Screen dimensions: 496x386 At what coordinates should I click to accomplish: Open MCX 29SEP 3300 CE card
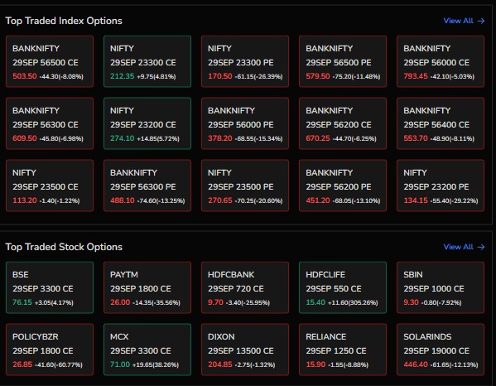[147, 350]
